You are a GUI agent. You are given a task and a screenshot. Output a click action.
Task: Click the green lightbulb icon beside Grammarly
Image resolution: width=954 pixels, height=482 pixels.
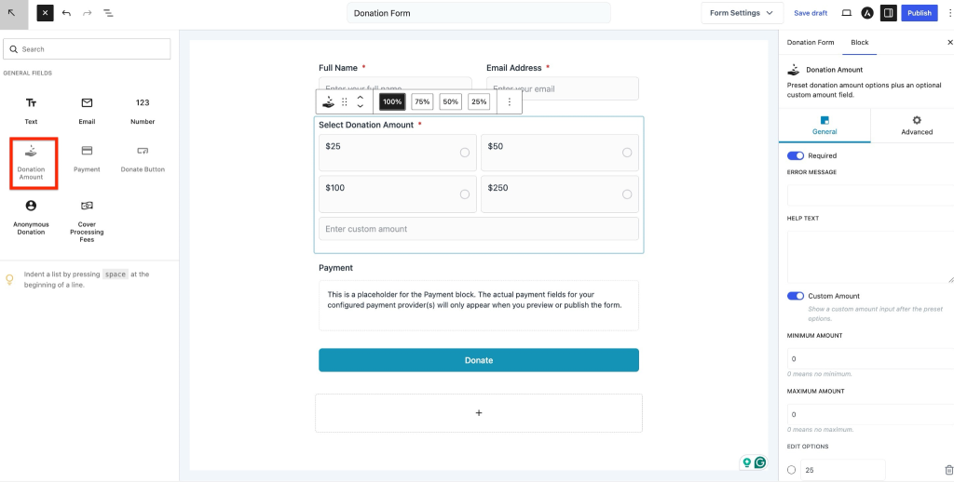[x=747, y=462]
